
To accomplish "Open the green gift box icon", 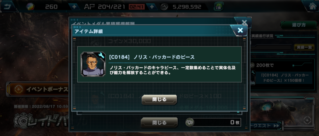I will [x=219, y=6].
